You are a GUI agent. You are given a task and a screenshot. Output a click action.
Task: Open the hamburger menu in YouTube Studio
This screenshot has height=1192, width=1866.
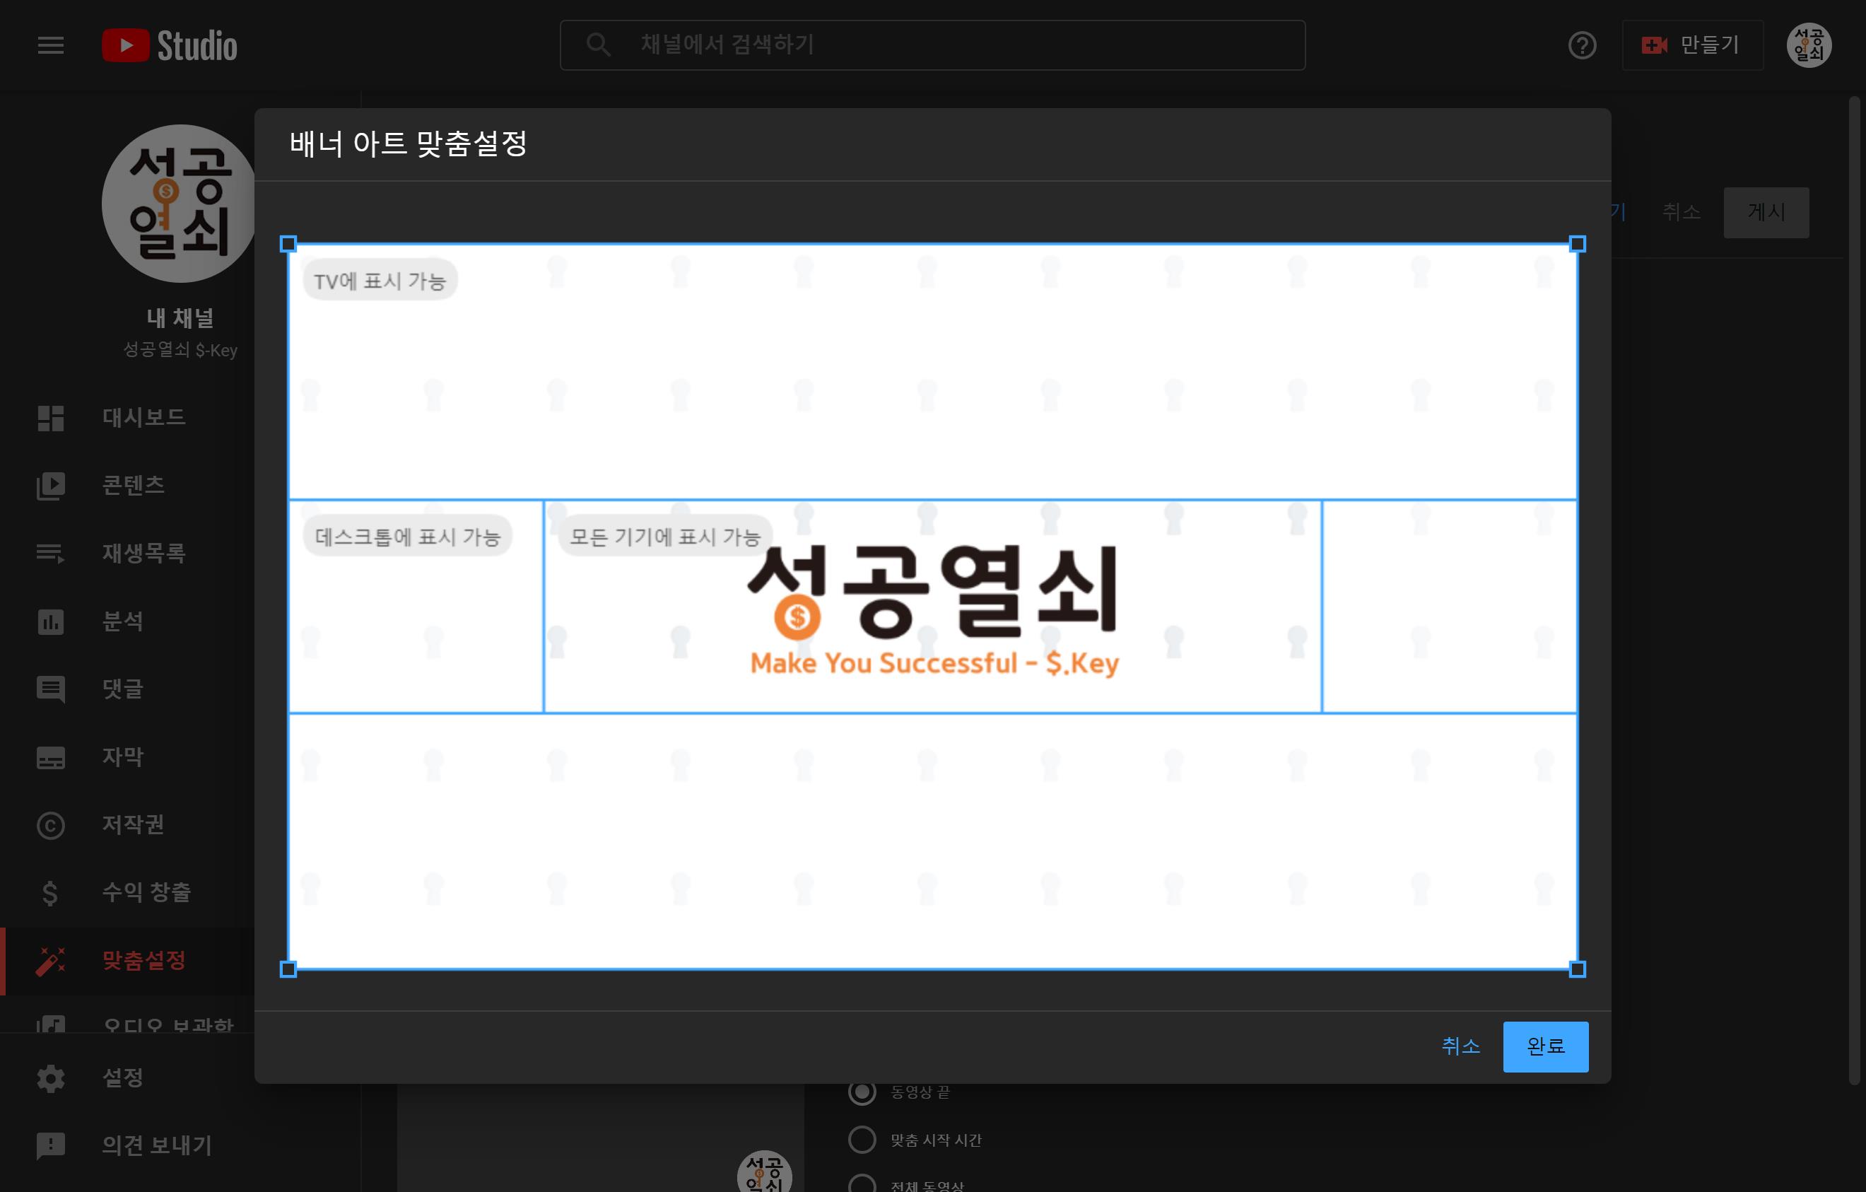tap(50, 45)
